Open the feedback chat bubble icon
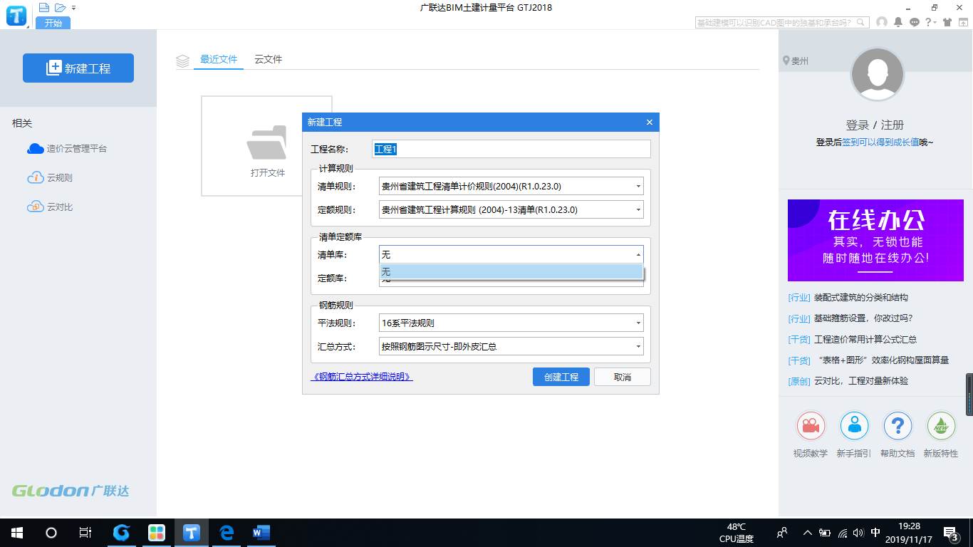 point(915,23)
